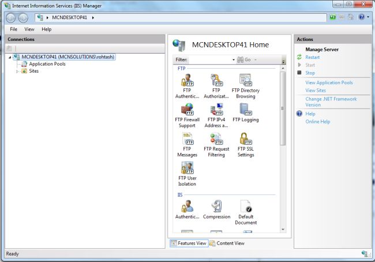Click the disabled Start action
The height and width of the screenshot is (262, 375).
pyautogui.click(x=310, y=65)
